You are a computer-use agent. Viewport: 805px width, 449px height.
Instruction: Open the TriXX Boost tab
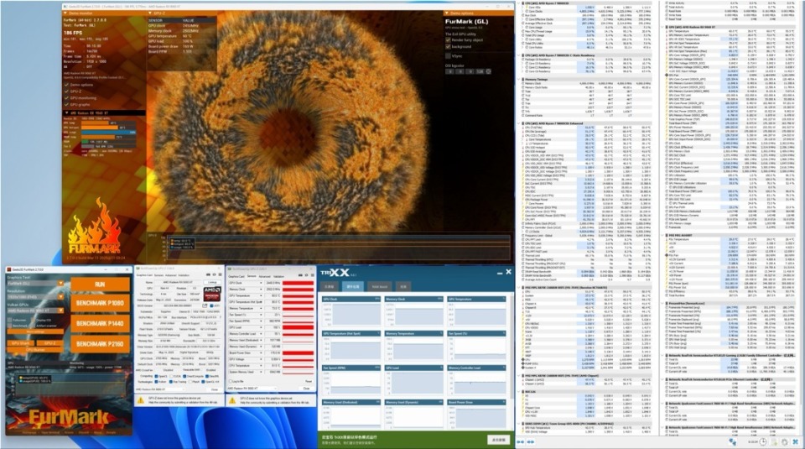coord(379,287)
